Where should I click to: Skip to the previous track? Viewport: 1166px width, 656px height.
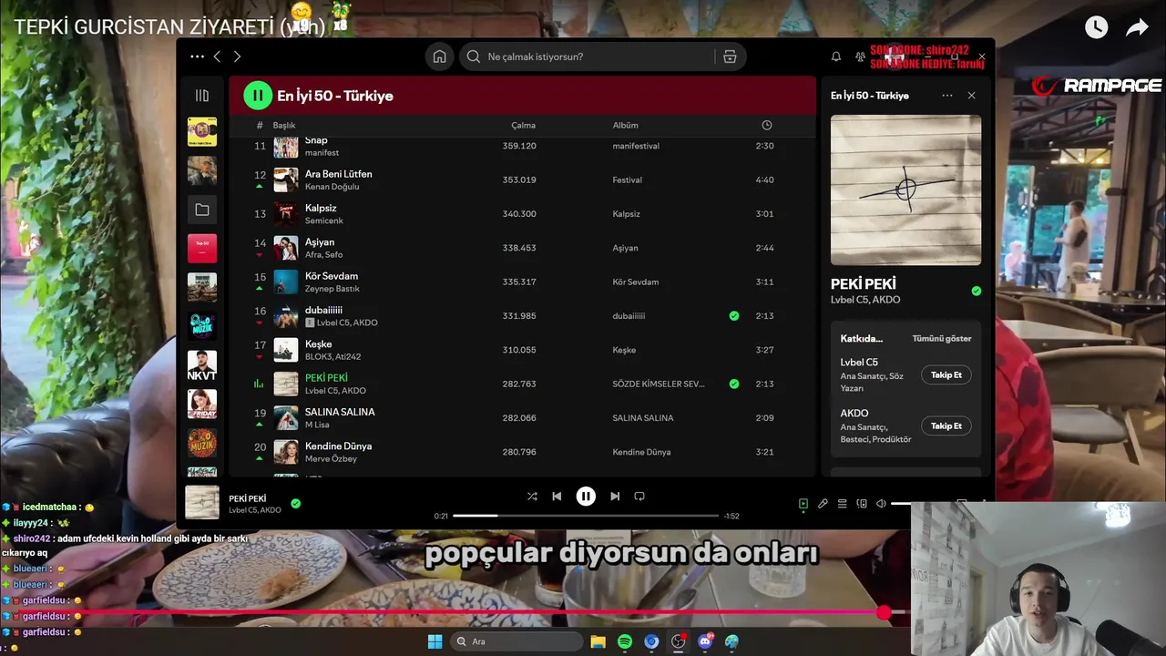pos(557,497)
